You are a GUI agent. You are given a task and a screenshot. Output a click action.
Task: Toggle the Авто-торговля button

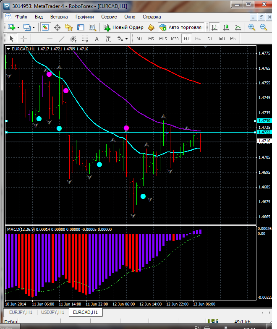(180, 27)
